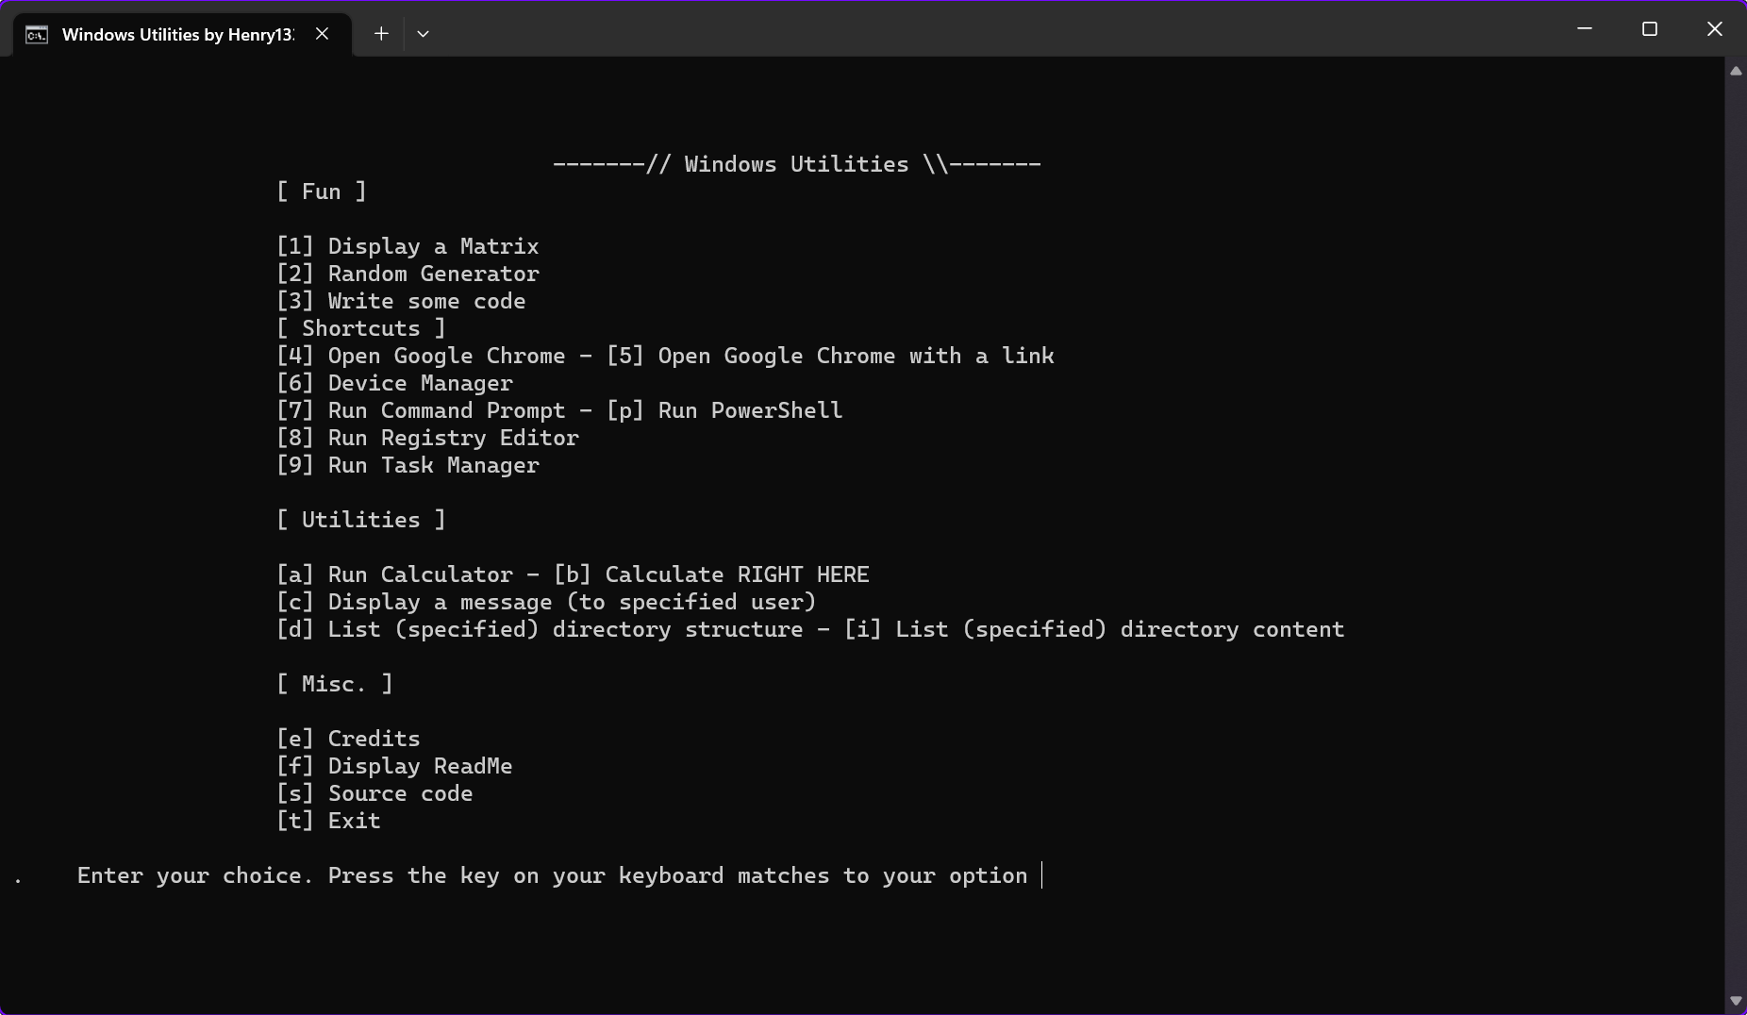This screenshot has width=1747, height=1015.
Task: Select the Windows Utilities by Henry13 tab
Action: (177, 35)
